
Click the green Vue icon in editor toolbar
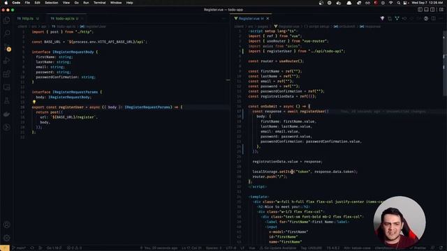pyautogui.click(x=397, y=19)
